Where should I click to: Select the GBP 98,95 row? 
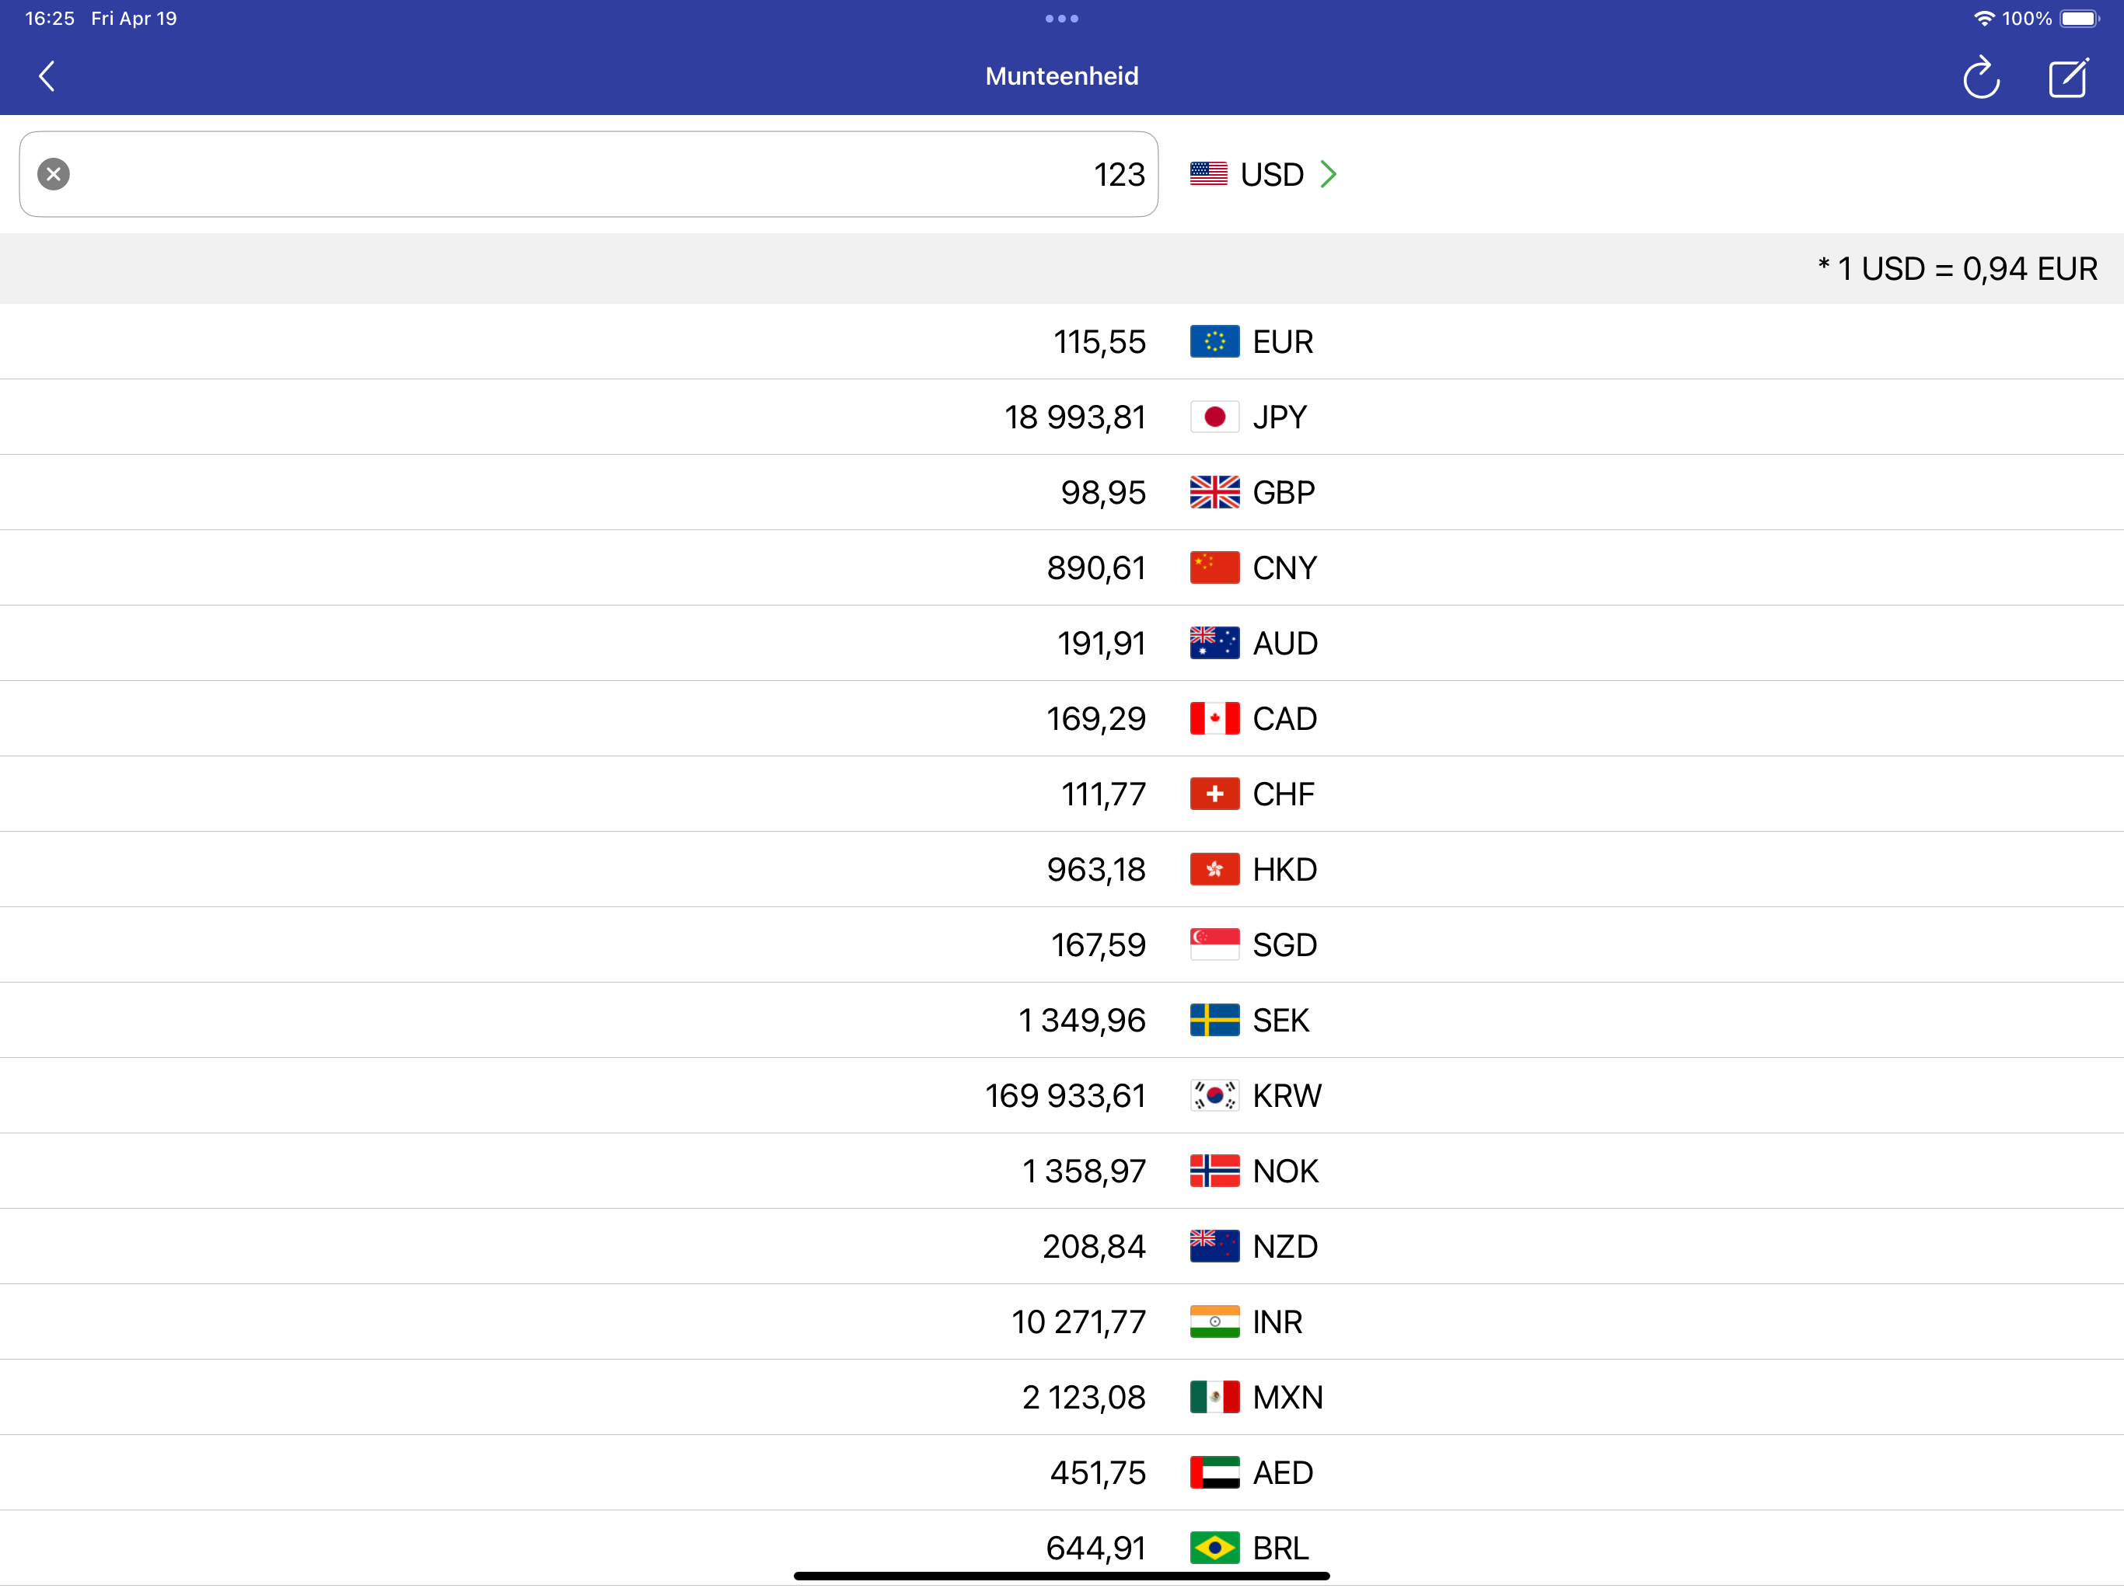click(x=1062, y=493)
